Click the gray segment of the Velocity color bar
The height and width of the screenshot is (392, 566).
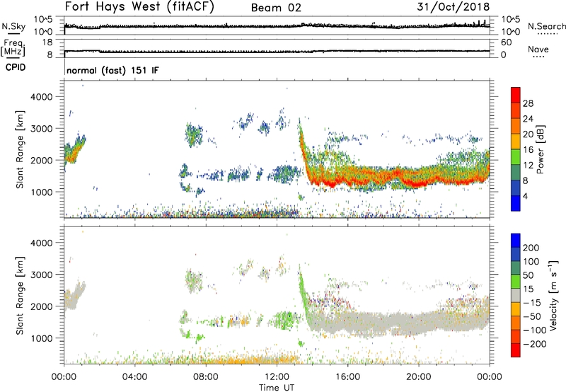516,295
